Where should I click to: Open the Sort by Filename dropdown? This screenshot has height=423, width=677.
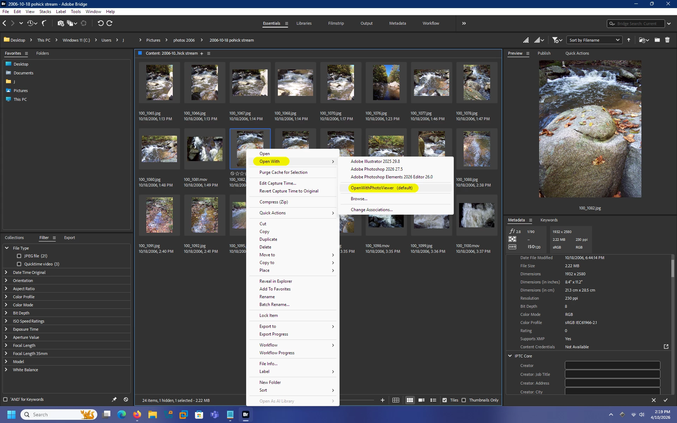pos(594,40)
